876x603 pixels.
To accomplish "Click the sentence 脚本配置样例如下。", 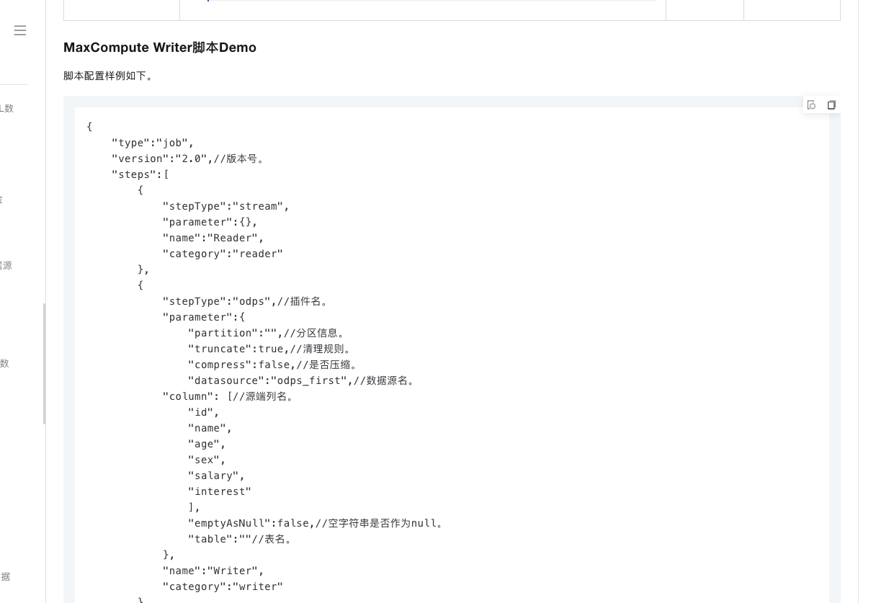I will (110, 76).
